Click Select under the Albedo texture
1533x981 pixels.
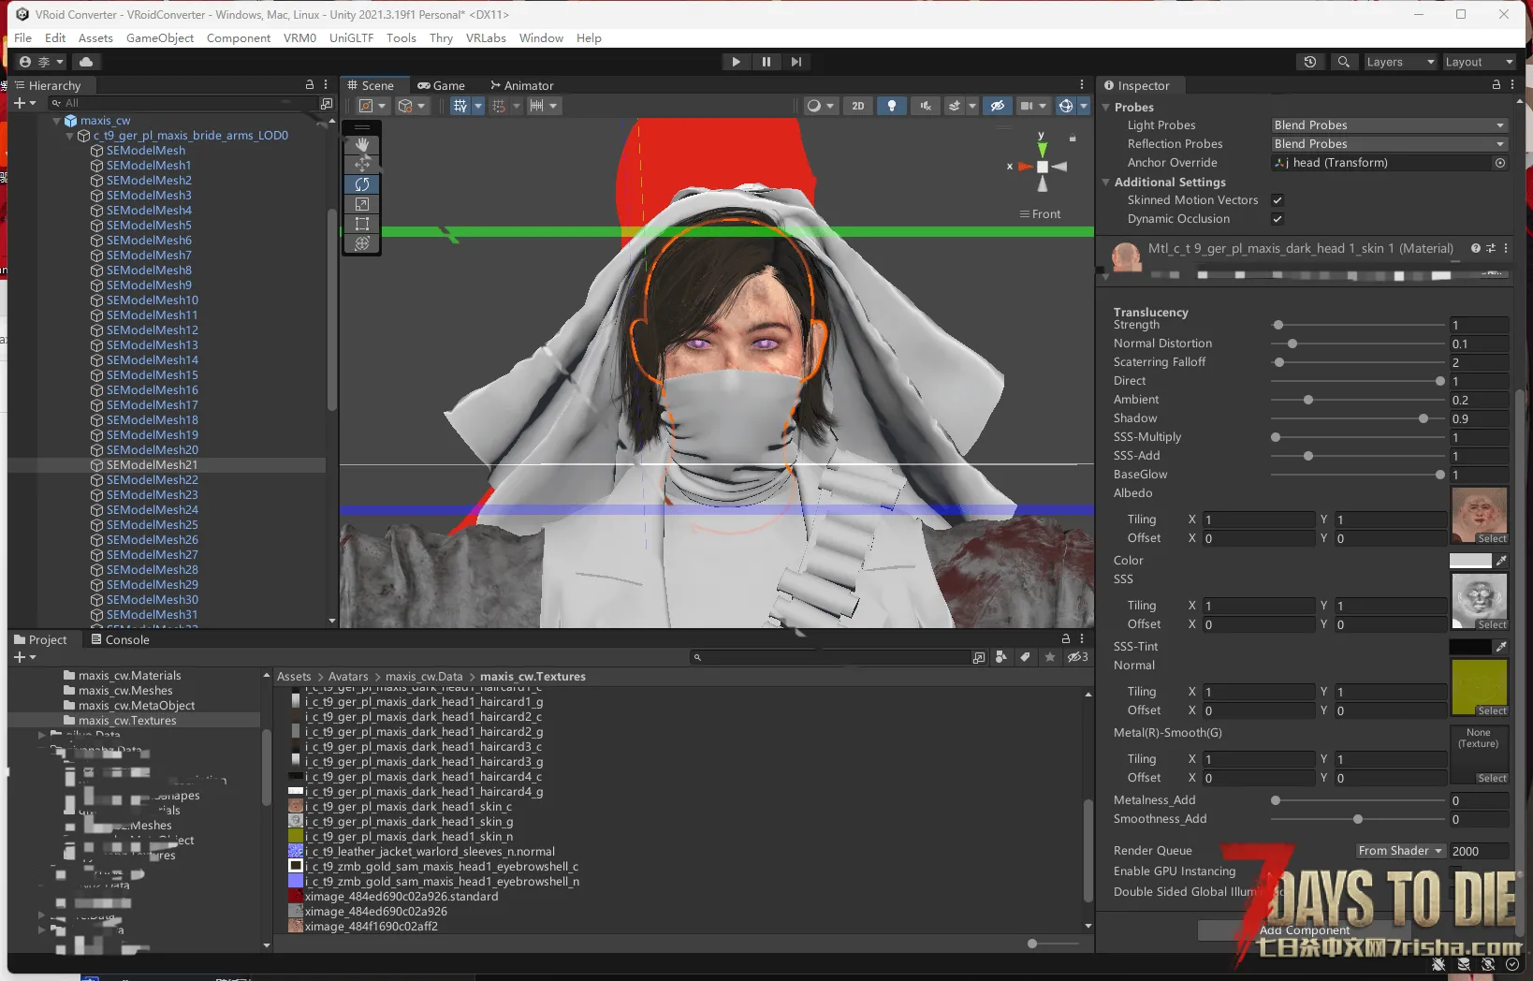(x=1492, y=539)
